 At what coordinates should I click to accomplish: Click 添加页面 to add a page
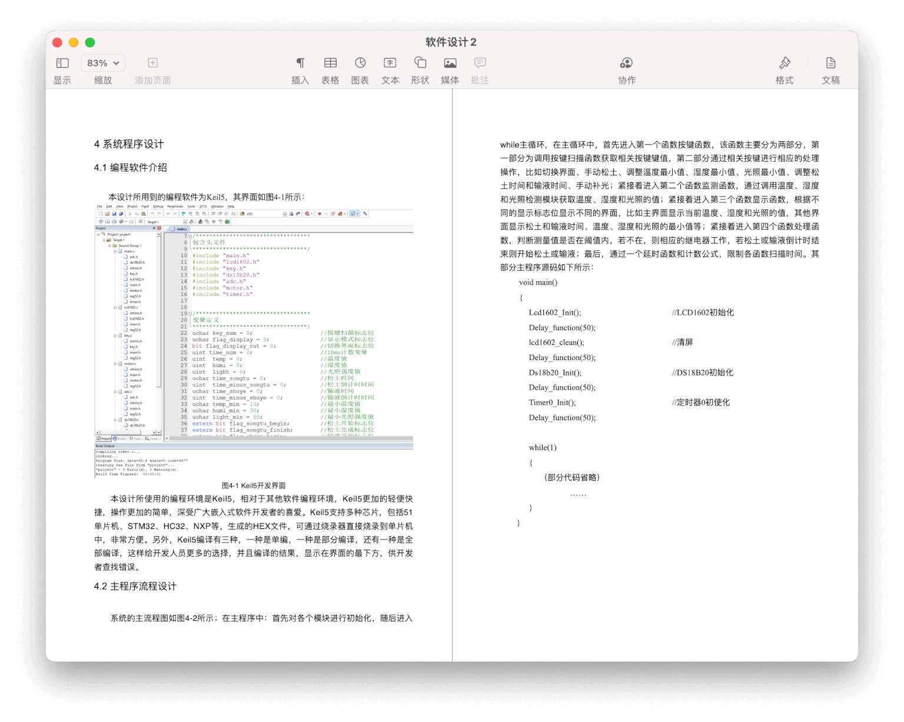pos(152,63)
